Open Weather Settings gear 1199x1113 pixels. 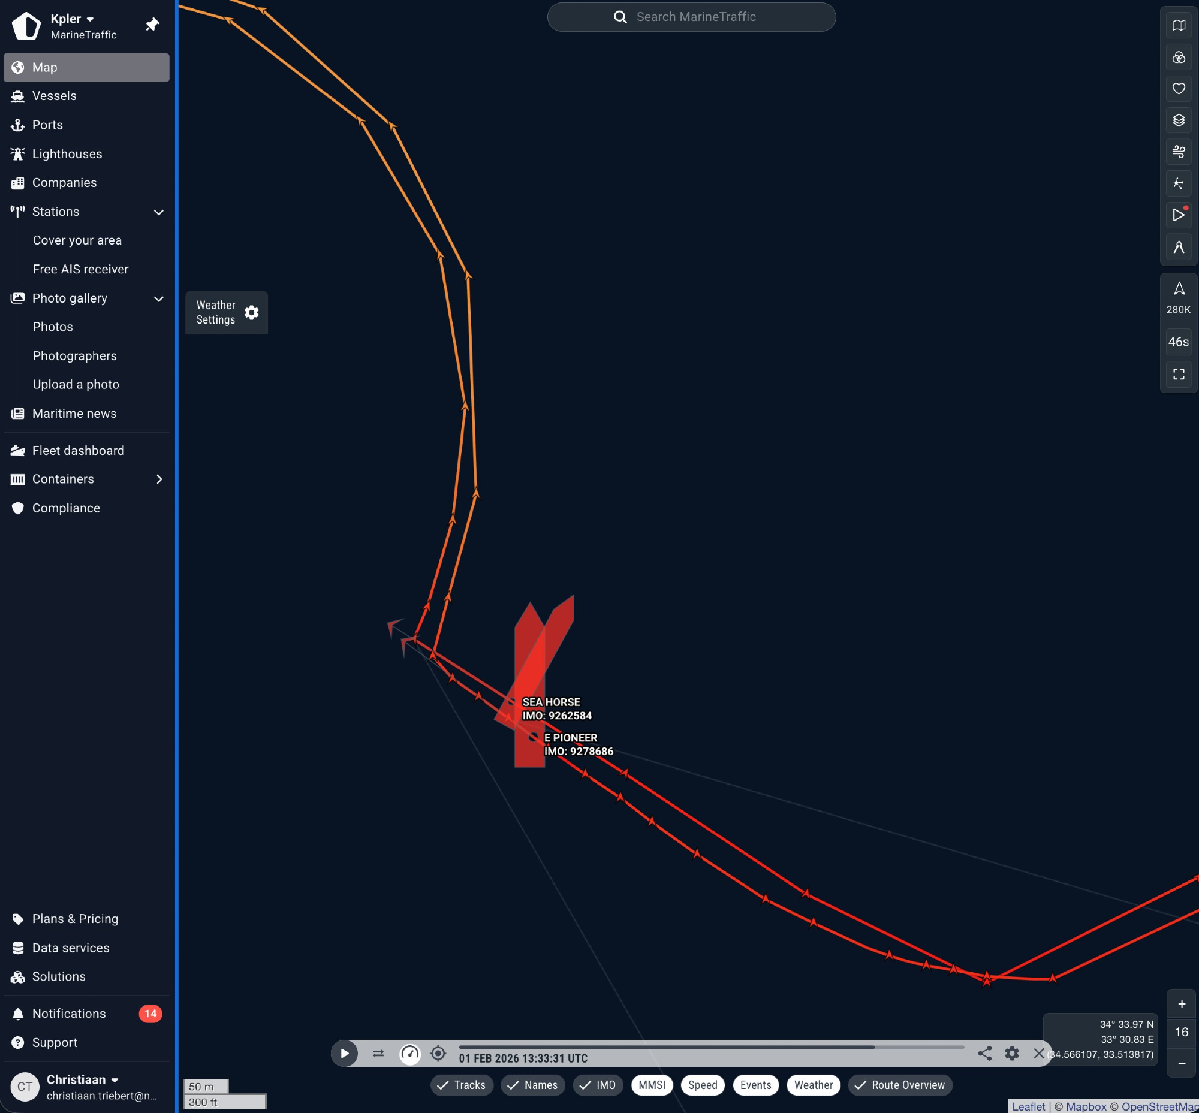[251, 313]
